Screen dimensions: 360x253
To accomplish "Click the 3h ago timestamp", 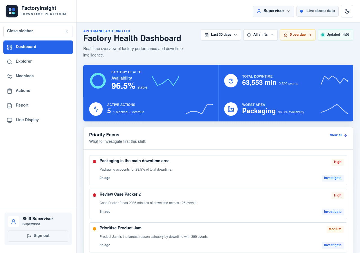I will (105, 212).
